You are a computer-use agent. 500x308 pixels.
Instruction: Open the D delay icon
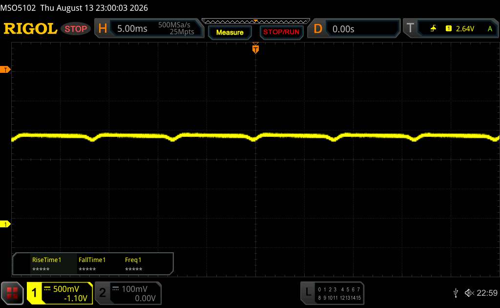pos(318,29)
